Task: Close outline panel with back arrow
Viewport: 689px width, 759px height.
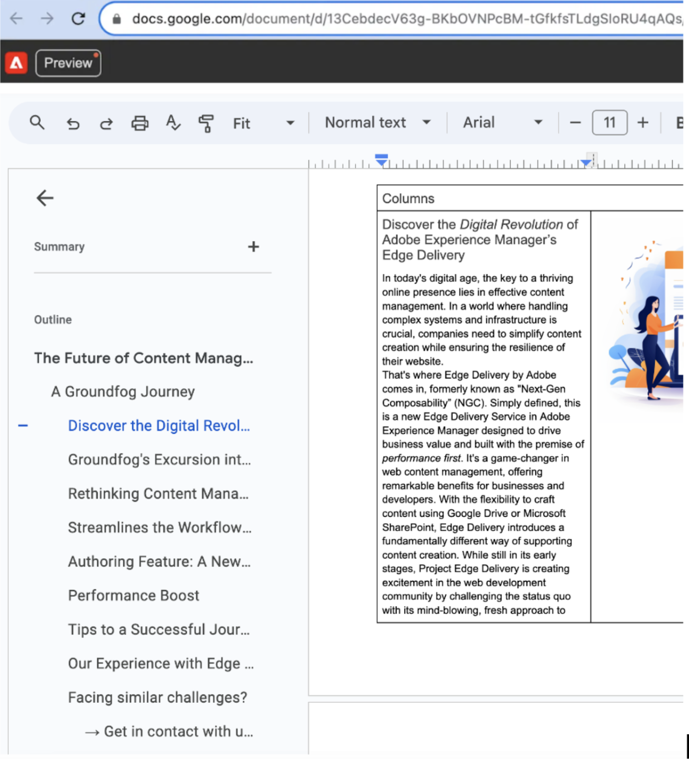Action: point(45,198)
